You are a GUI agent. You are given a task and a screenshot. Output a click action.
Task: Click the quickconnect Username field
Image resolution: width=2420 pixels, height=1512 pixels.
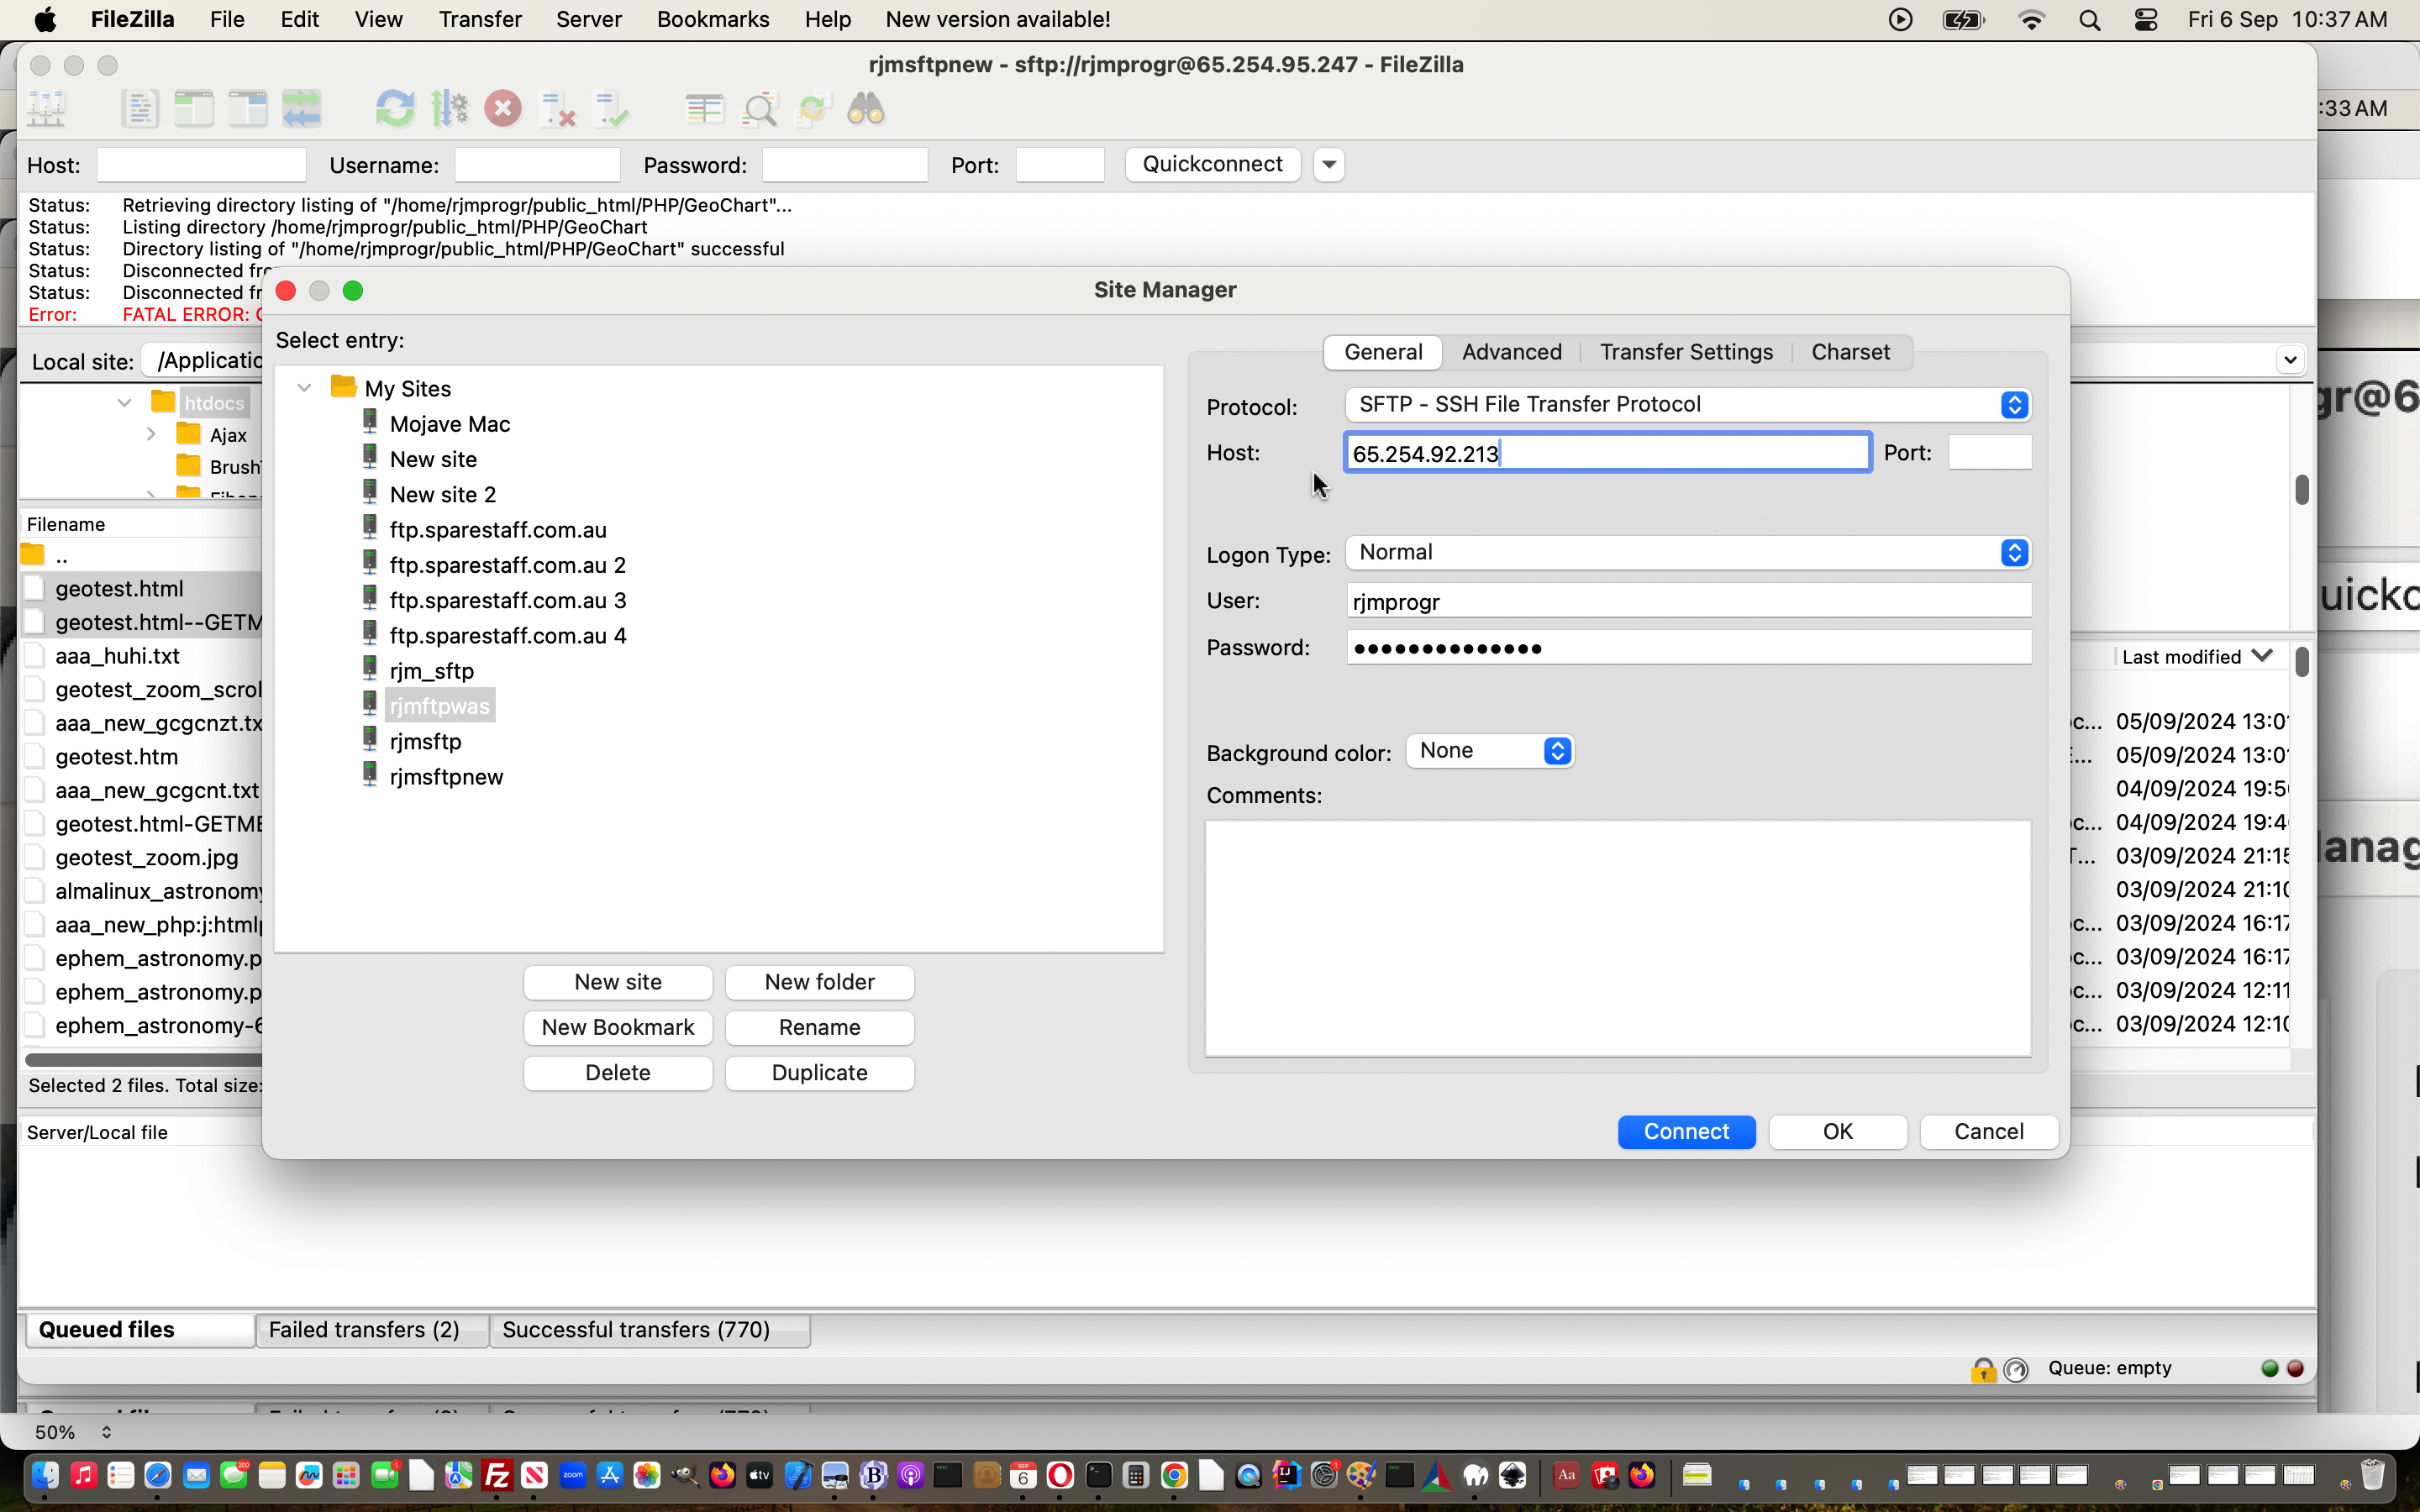[x=537, y=165]
